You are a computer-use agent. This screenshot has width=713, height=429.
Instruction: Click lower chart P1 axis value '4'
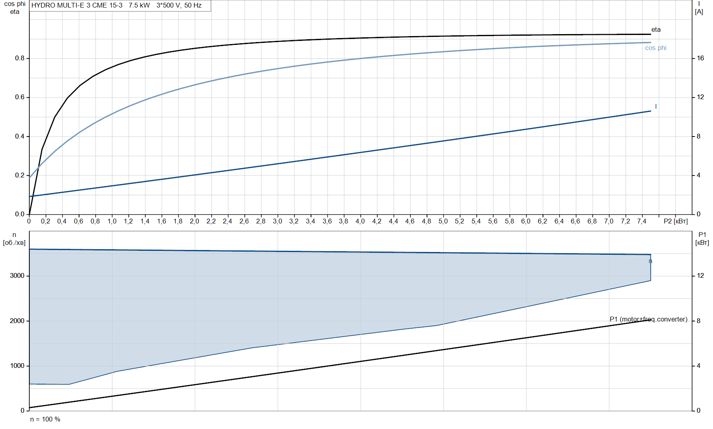click(x=699, y=366)
